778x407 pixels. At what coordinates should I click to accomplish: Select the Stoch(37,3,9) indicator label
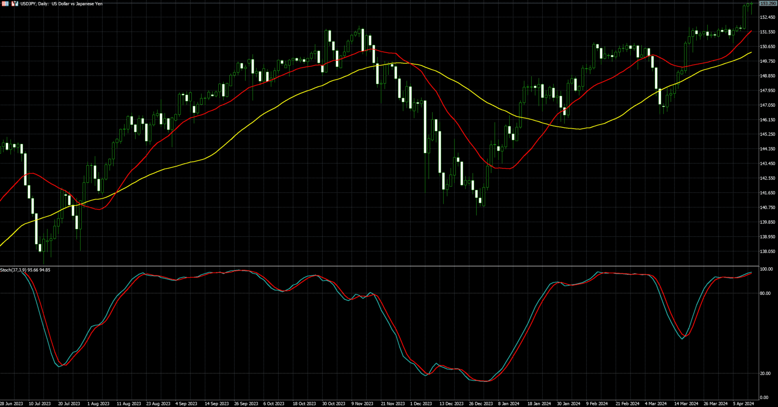pyautogui.click(x=25, y=270)
